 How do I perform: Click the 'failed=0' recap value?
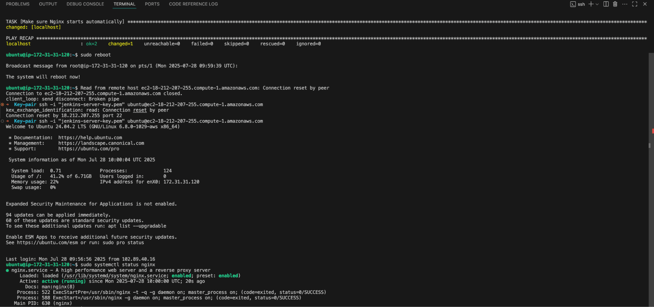click(202, 44)
